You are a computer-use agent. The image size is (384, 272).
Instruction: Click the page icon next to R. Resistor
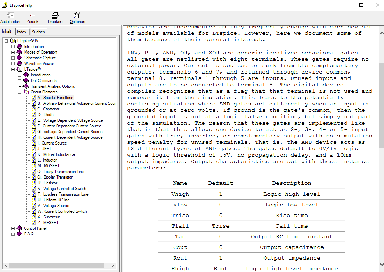tap(34, 183)
